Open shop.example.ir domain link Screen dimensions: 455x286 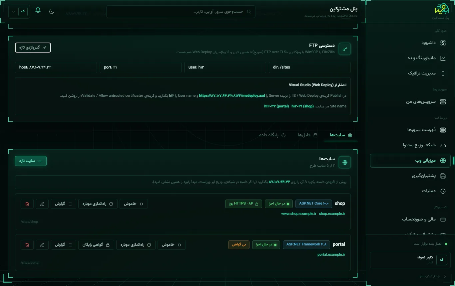[332, 214]
